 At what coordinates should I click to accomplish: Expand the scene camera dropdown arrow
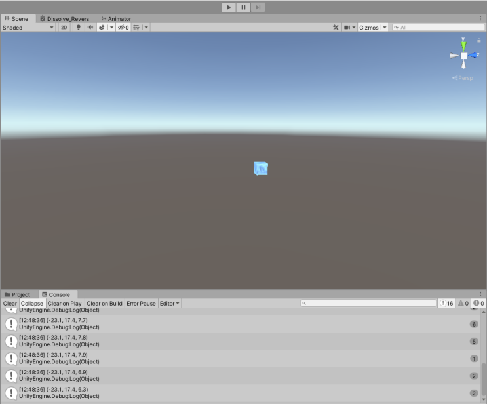click(354, 28)
